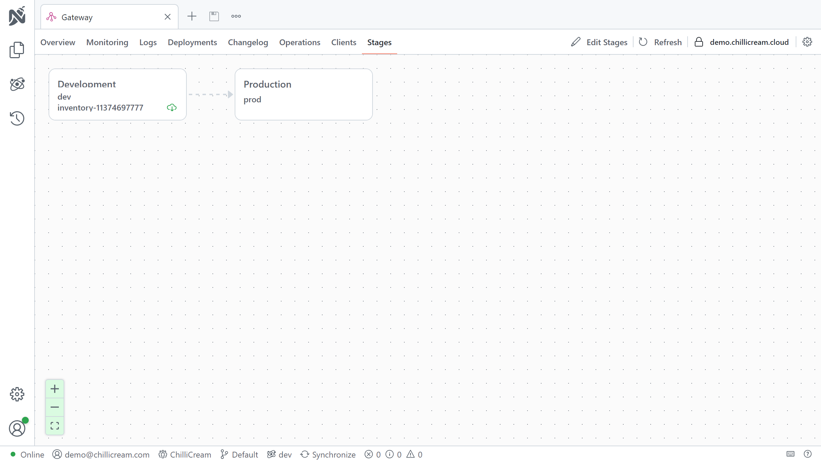Open the help question mark icon

(808, 454)
